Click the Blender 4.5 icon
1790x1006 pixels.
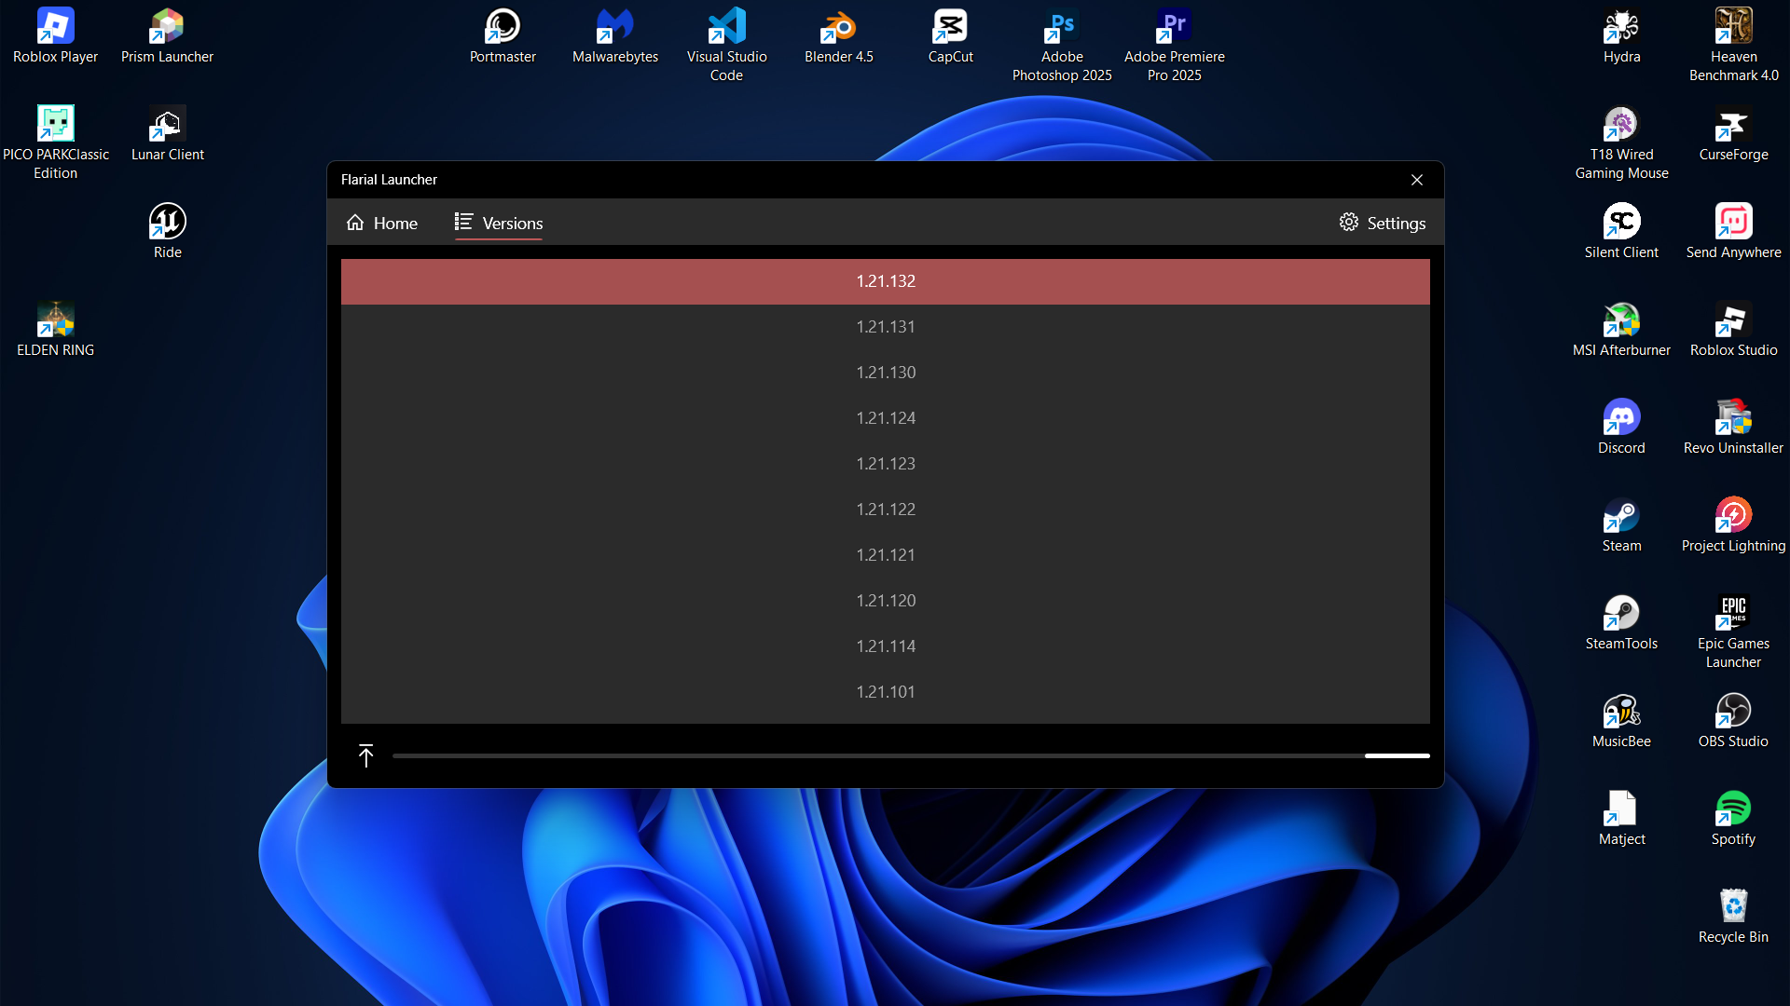pyautogui.click(x=838, y=27)
